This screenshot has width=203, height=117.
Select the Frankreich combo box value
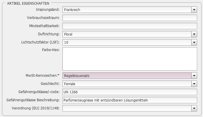click(127, 10)
